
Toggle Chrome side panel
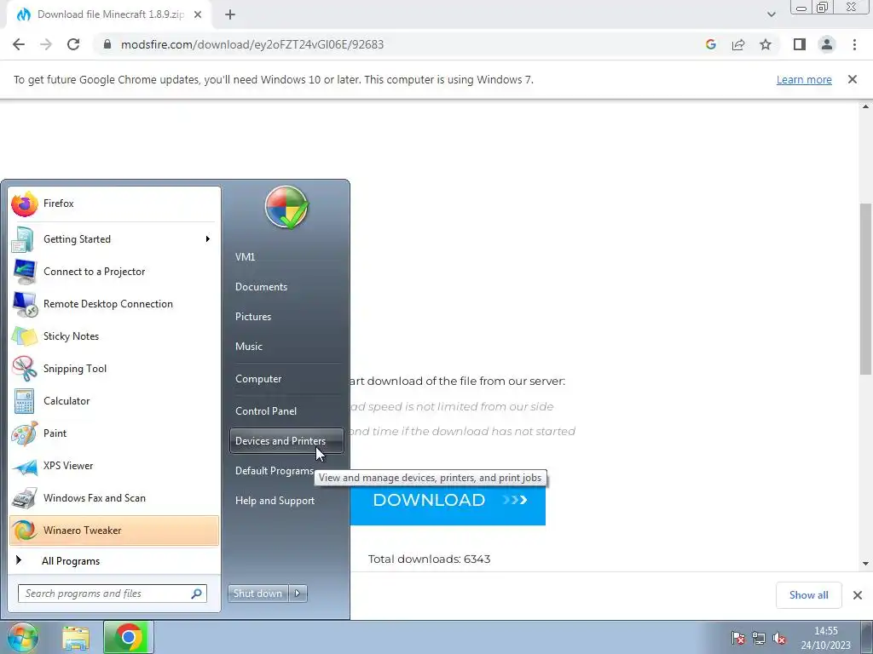800,44
